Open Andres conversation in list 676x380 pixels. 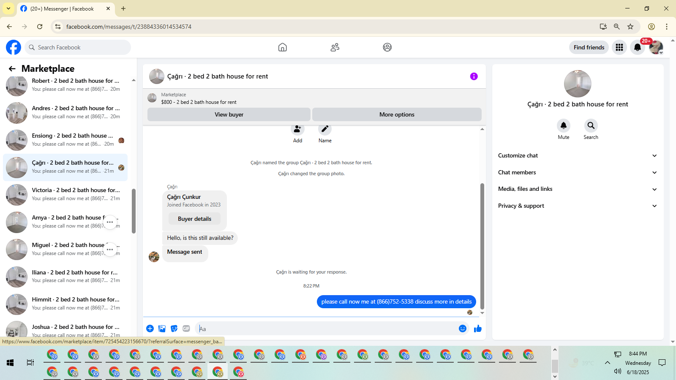65,112
